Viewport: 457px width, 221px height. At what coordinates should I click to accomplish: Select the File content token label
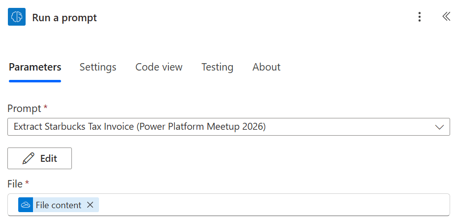58,205
